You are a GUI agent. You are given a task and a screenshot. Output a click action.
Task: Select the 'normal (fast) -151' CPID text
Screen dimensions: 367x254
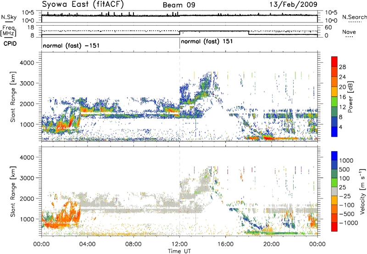click(71, 45)
